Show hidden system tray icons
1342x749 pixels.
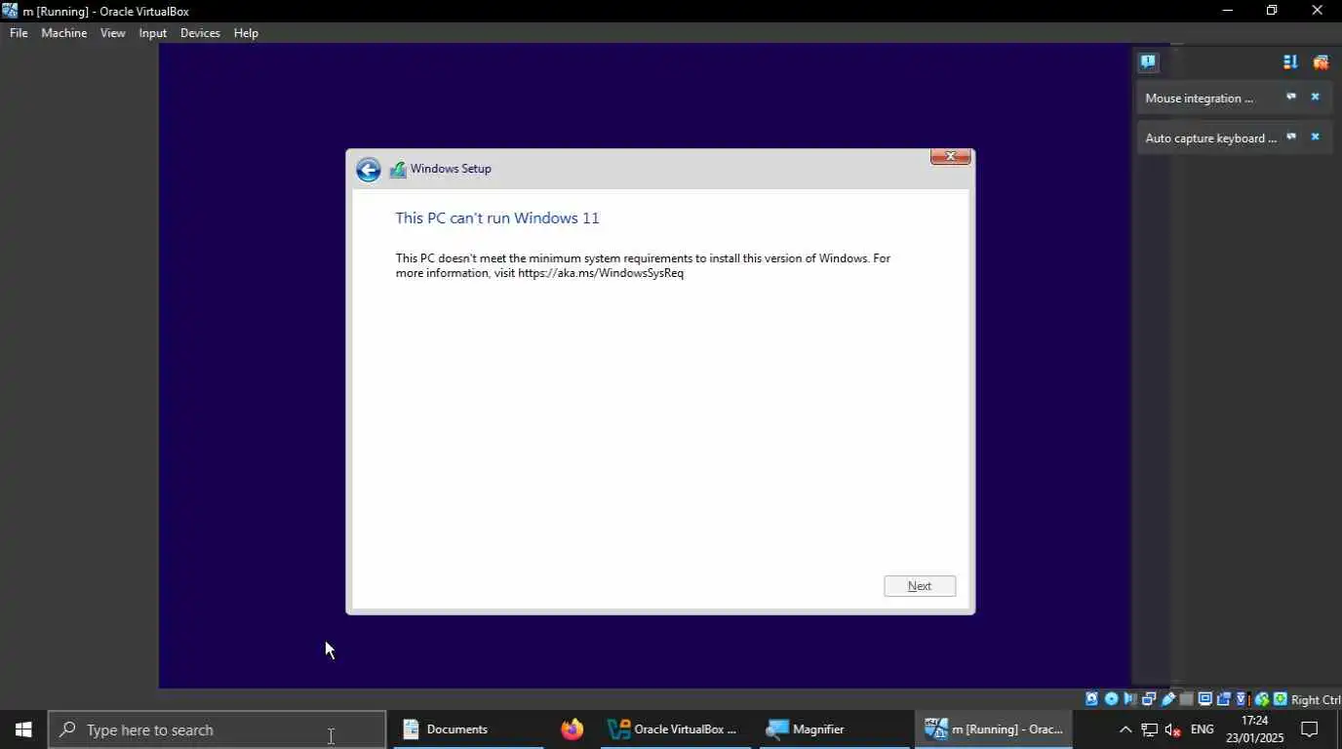tap(1125, 729)
